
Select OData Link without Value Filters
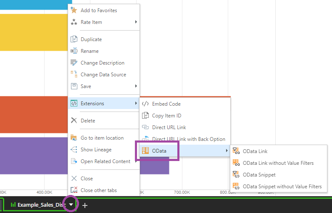point(278,163)
